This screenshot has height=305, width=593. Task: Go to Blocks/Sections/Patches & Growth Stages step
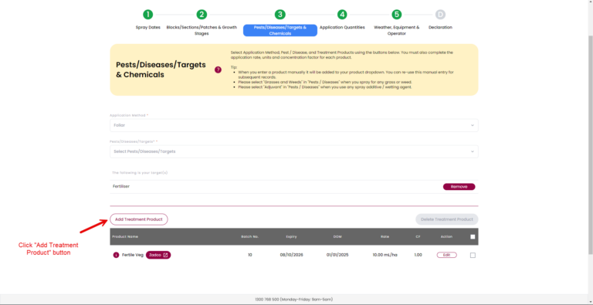pyautogui.click(x=202, y=30)
